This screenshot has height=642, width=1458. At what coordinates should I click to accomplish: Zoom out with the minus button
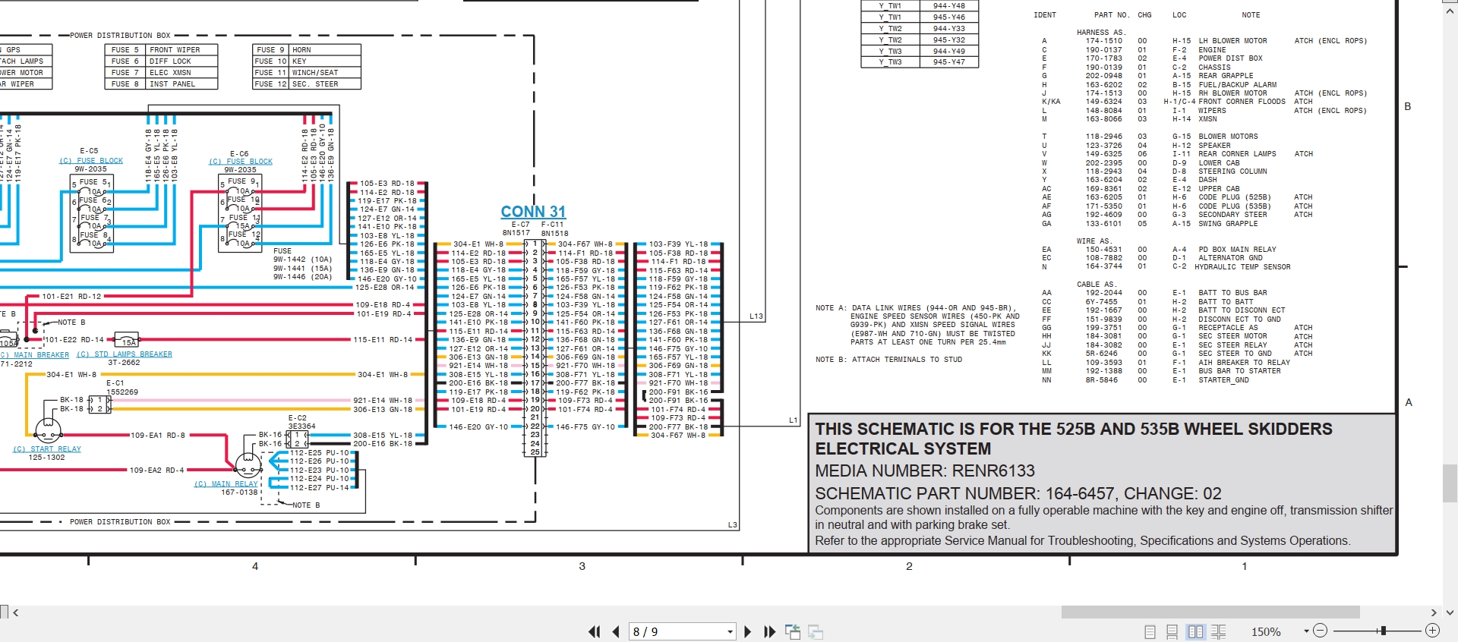click(x=1320, y=631)
